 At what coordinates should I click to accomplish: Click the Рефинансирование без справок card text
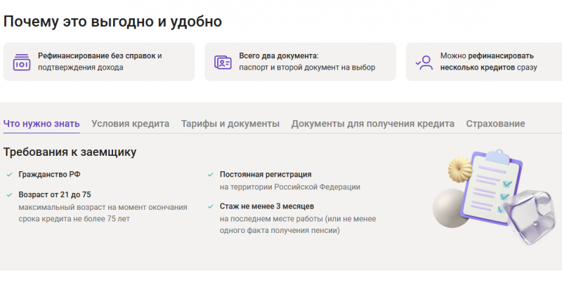coord(100,62)
